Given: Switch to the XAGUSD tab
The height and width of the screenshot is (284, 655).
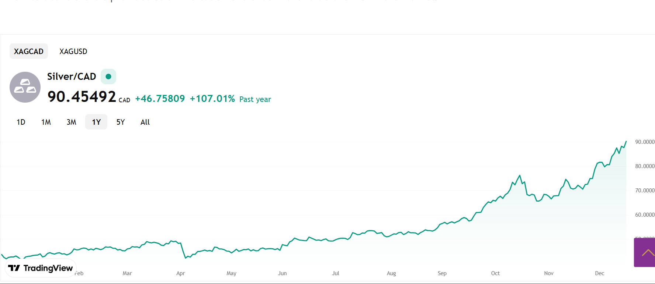Looking at the screenshot, I should [x=73, y=52].
